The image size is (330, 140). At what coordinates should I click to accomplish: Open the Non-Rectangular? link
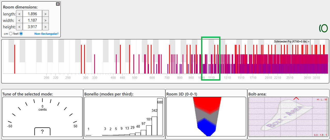[x=47, y=34]
